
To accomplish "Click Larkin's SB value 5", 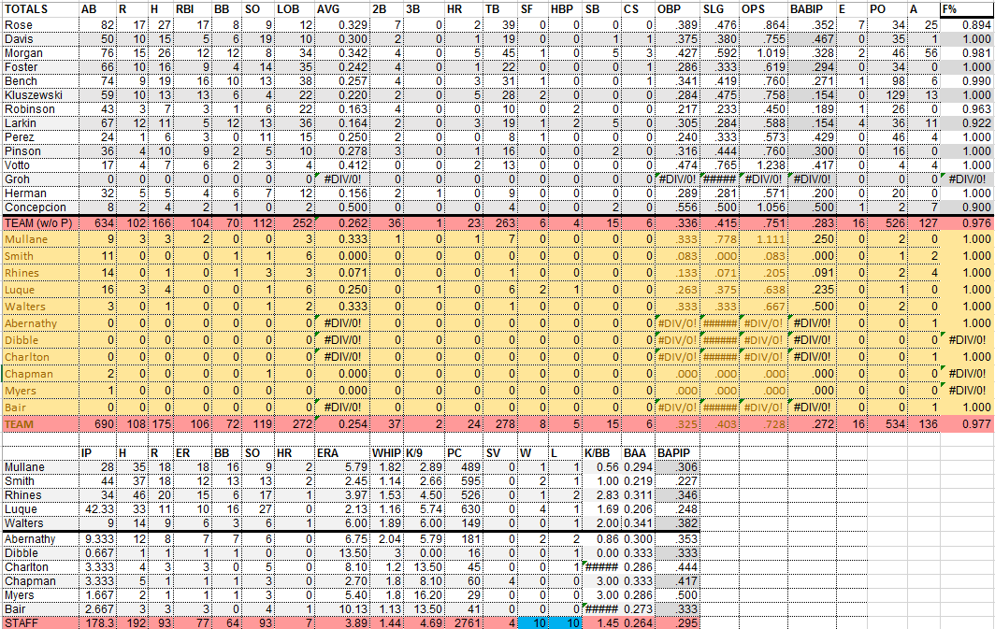I will pos(601,123).
